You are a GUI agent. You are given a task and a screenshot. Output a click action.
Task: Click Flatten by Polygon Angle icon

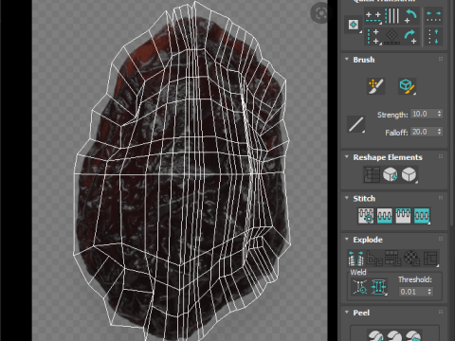[x=374, y=258]
